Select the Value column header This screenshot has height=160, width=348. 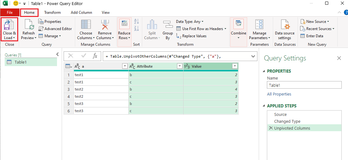pos(211,66)
